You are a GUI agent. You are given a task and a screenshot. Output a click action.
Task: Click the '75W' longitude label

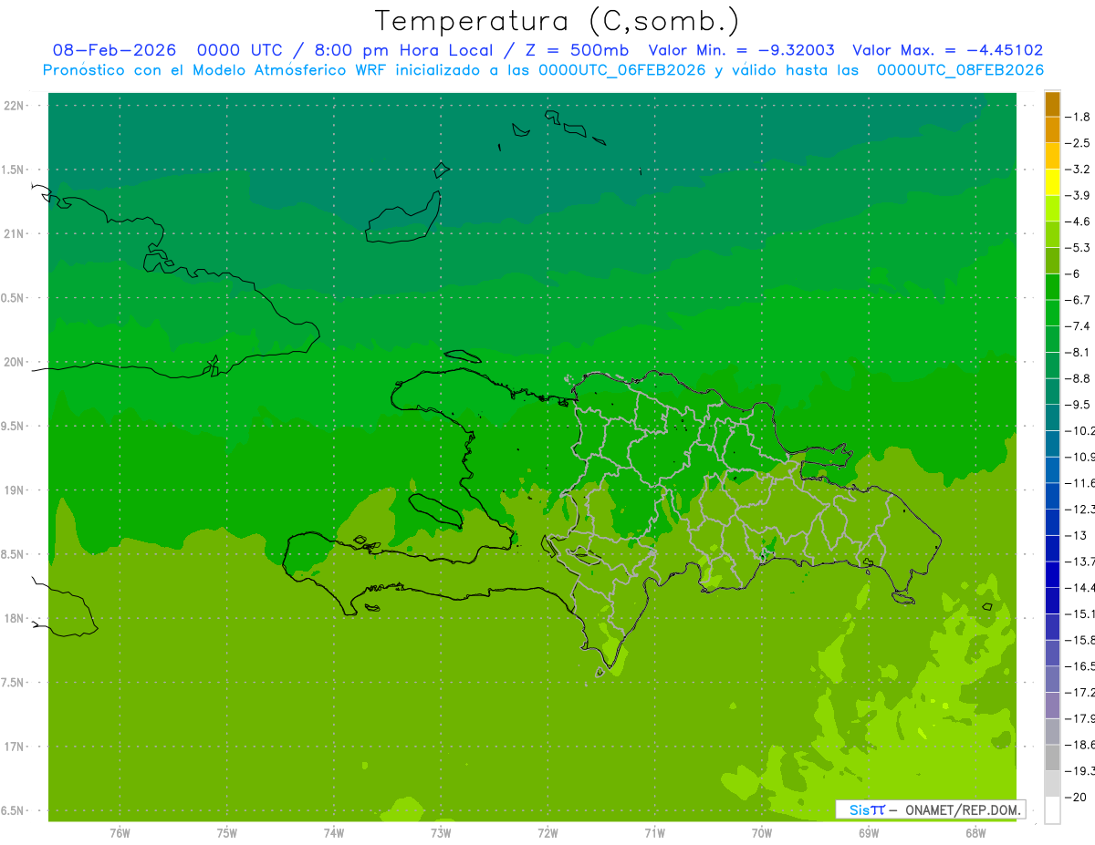click(x=227, y=832)
